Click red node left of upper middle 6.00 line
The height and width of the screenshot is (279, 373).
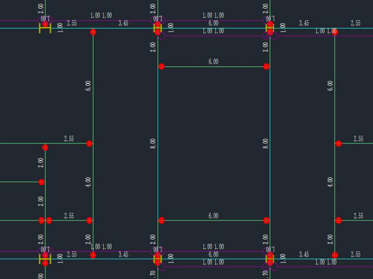161,67
